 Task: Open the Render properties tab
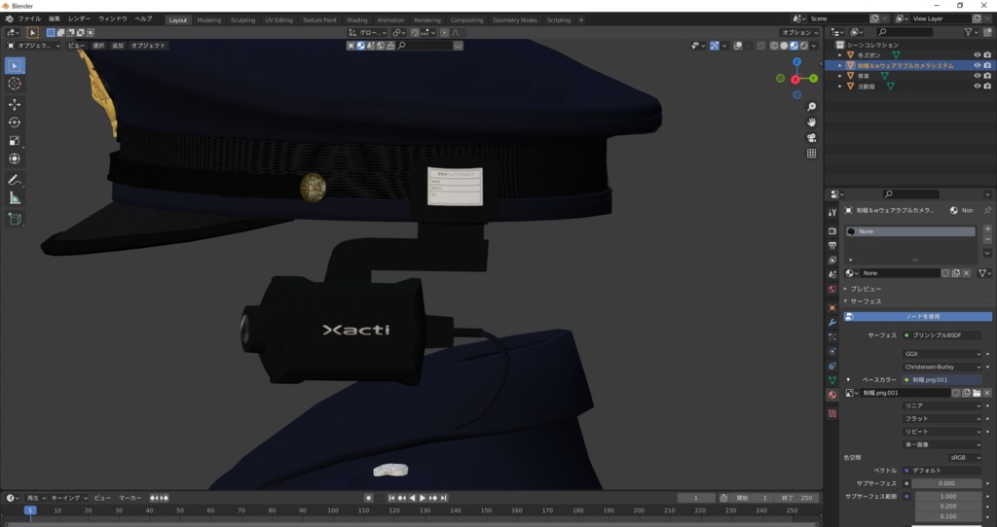pos(832,231)
